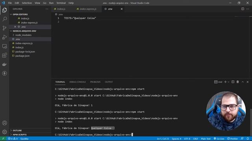The image size is (252, 141).
Task: Open editor more actions ellipsis
Action: [248, 9]
